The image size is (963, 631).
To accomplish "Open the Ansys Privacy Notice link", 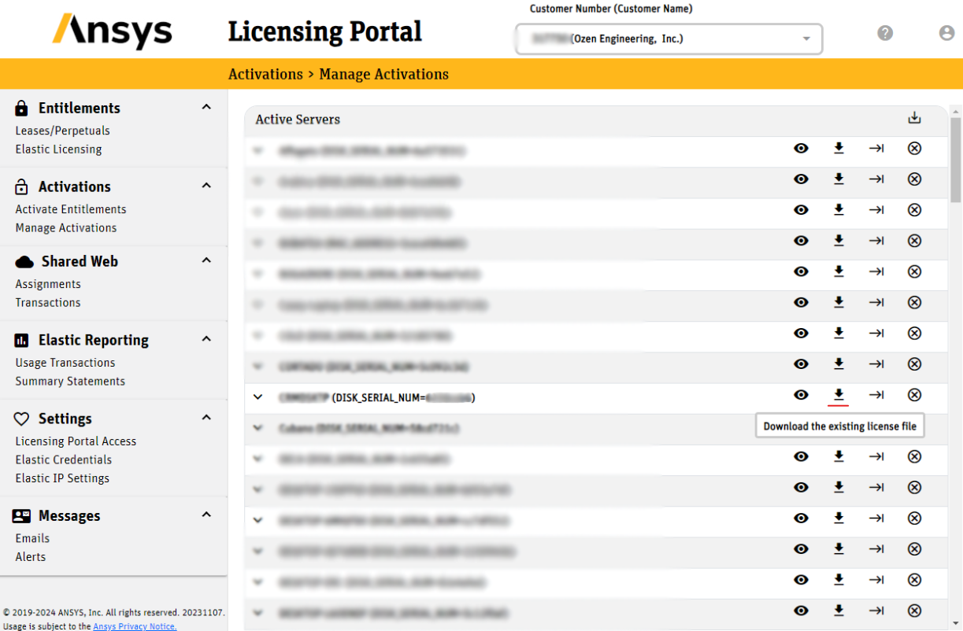I will 134,626.
